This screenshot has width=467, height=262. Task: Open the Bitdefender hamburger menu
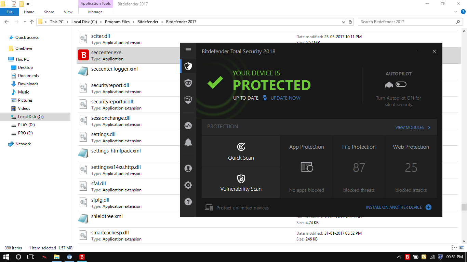[x=188, y=50]
